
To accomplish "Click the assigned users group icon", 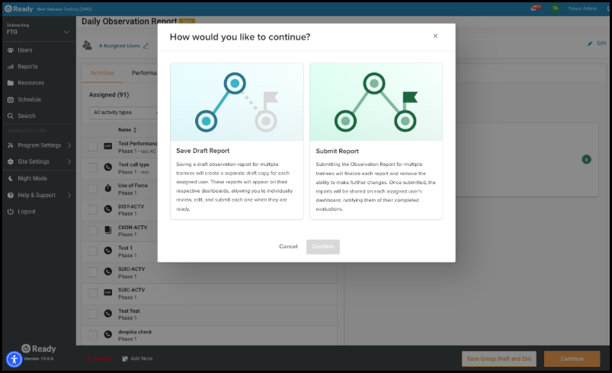I will [88, 46].
